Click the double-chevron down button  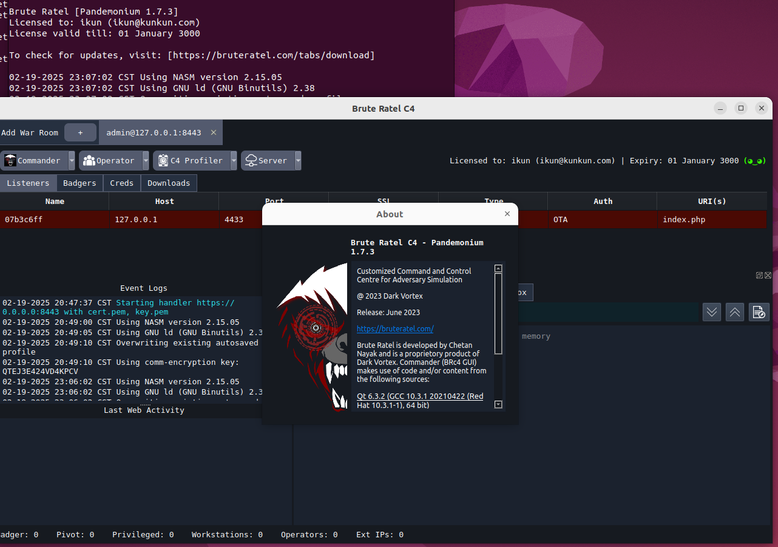click(712, 312)
